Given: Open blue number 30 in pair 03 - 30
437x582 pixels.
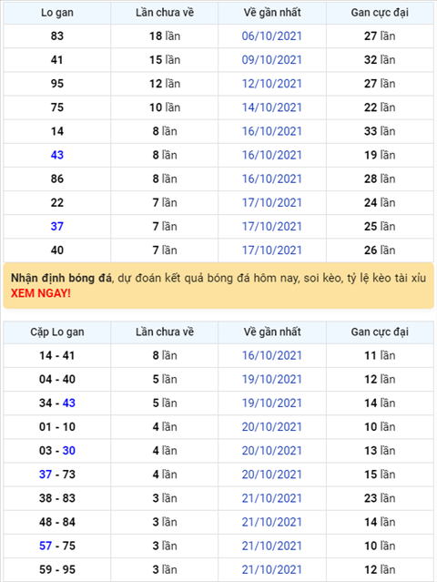Looking at the screenshot, I should tap(69, 450).
